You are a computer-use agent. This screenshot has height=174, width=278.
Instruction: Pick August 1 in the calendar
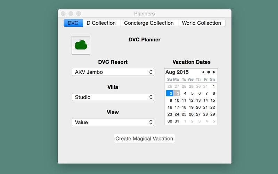pyautogui.click(x=214, y=86)
